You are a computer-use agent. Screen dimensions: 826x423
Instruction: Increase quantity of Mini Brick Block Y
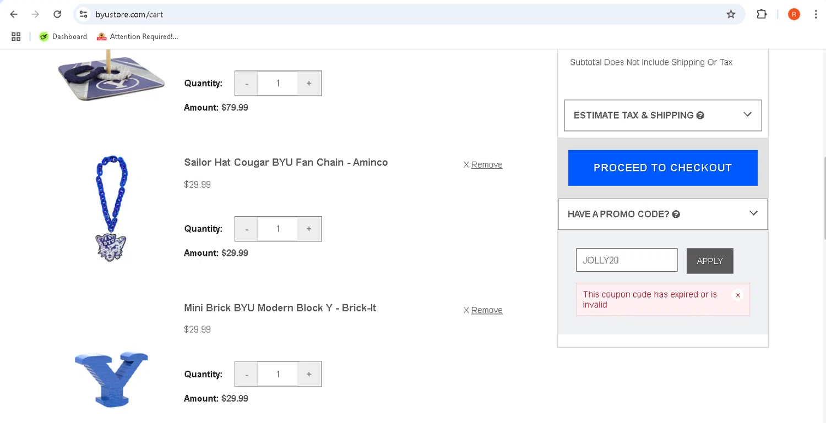(309, 374)
